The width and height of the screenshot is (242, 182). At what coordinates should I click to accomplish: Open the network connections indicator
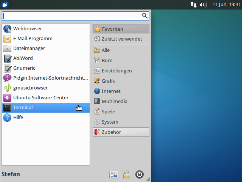click(x=193, y=5)
